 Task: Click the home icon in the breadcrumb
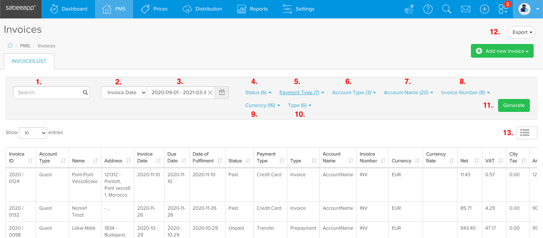[x=9, y=45]
